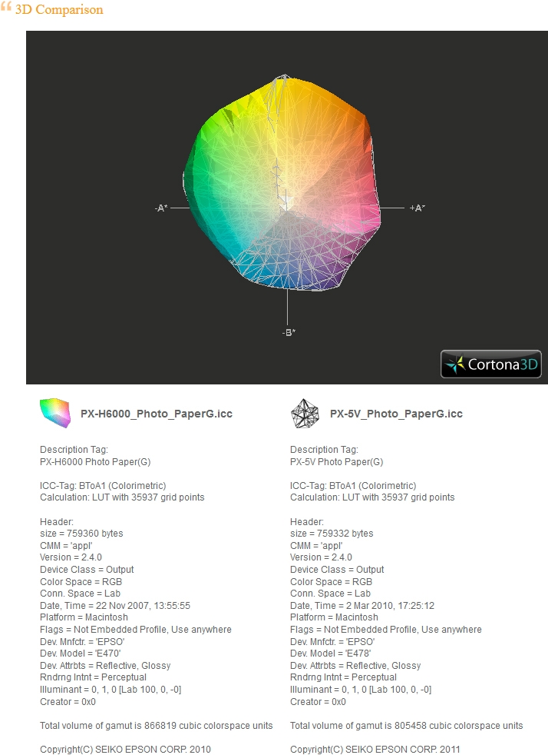
Task: Click 'Date, Time = 2 Mar 2010, 17:25:12'
Action: tap(362, 606)
